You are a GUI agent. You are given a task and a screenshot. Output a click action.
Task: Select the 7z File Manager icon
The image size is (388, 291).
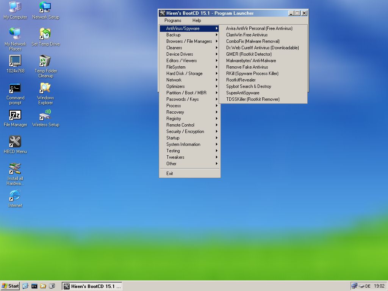coord(15,115)
